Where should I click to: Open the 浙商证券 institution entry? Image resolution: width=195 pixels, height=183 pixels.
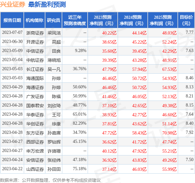click(35, 33)
